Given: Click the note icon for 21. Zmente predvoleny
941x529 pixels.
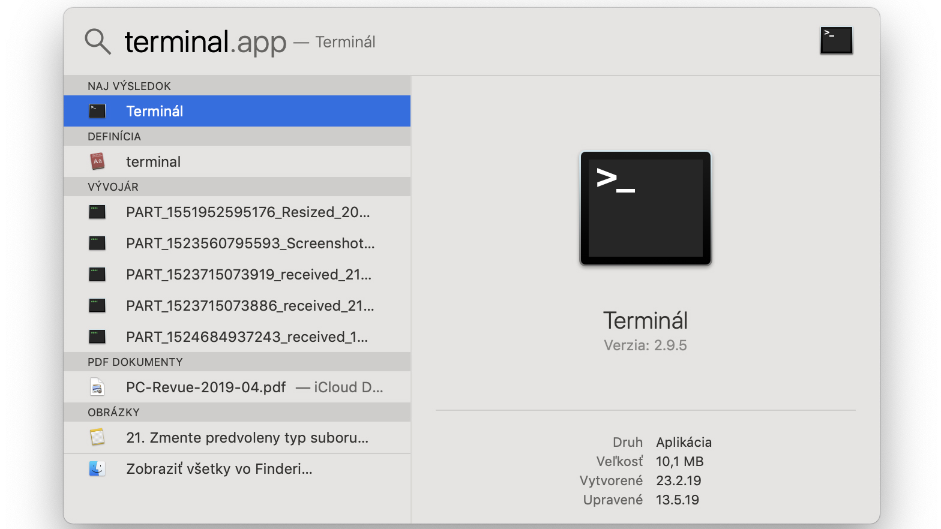Looking at the screenshot, I should (97, 437).
